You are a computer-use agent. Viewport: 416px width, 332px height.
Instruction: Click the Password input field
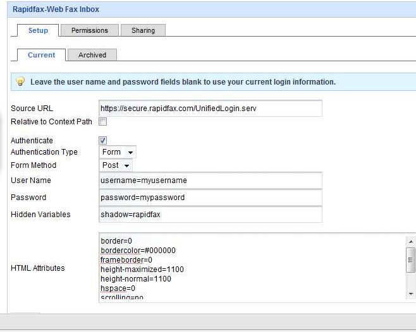pyautogui.click(x=211, y=198)
